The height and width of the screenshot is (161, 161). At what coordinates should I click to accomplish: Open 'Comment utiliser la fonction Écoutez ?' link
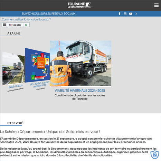click(26, 19)
